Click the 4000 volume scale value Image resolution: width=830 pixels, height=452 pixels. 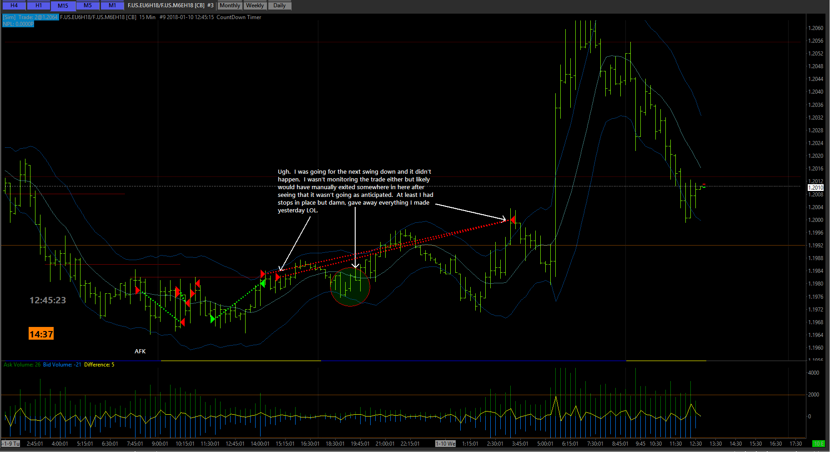pyautogui.click(x=813, y=373)
